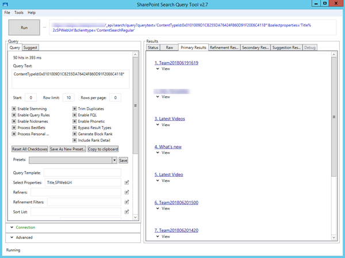Open the Secondary Results tab
The height and width of the screenshot is (258, 345).
click(255, 48)
